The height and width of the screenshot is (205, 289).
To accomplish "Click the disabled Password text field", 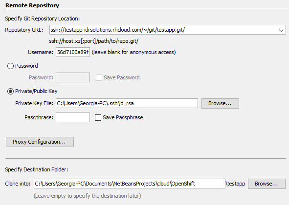I will click(73, 77).
